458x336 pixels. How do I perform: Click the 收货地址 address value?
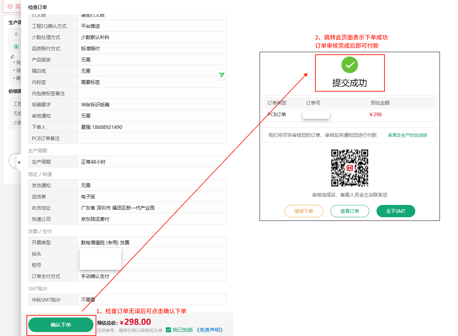click(x=118, y=208)
